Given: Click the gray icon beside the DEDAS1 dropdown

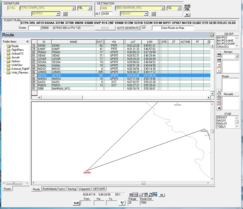Looking at the screenshot, I should click(x=153, y=14).
